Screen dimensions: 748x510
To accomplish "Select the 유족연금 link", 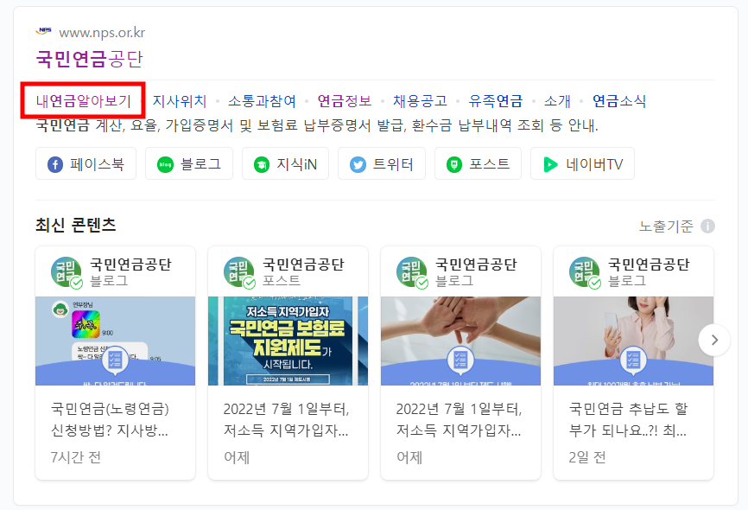I will pyautogui.click(x=496, y=101).
